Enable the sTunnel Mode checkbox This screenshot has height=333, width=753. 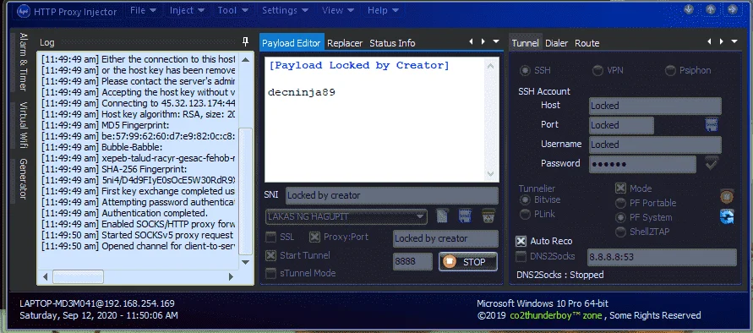click(270, 274)
